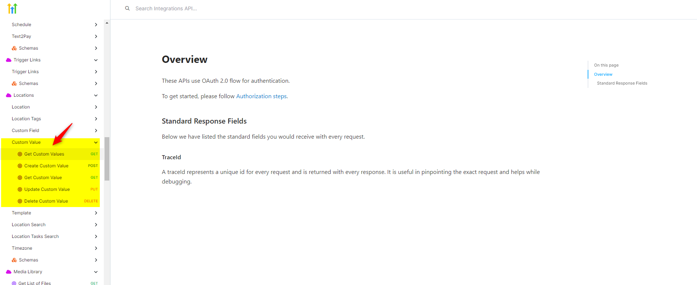This screenshot has width=697, height=285.
Task: Collapse the Media Library section chevron
Action: [96, 272]
